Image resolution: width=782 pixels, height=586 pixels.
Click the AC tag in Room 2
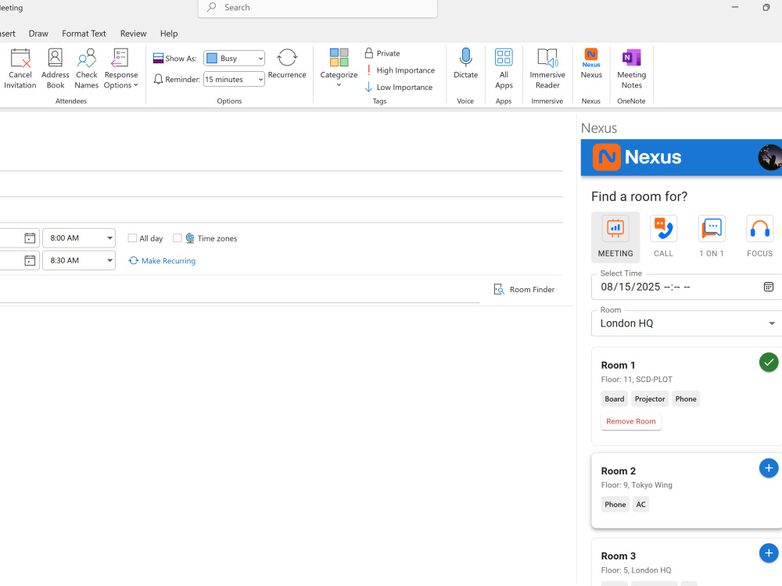pos(641,505)
